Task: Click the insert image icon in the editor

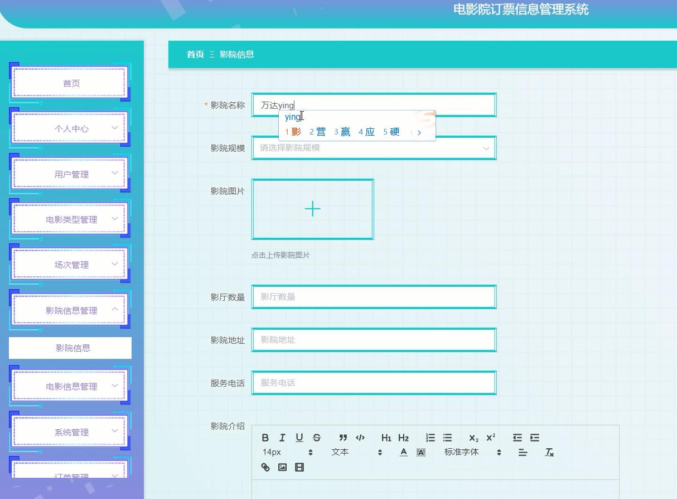Action: pos(282,467)
